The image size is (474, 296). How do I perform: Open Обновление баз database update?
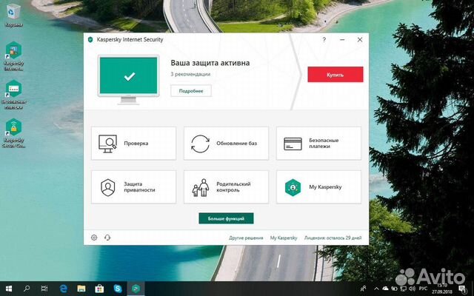coord(226,143)
